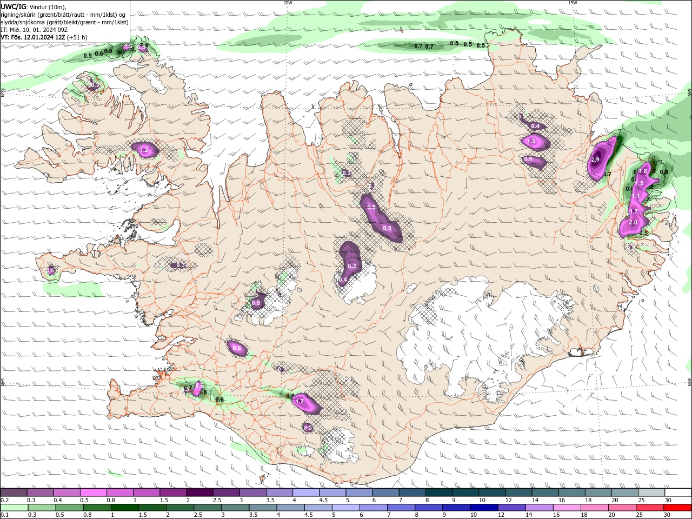Click the 0.9 value off the northwest coast
This screenshot has width=692, height=519.
point(108,51)
